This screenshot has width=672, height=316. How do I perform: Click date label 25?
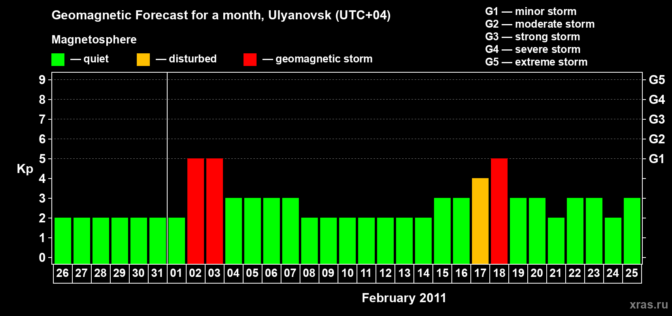click(632, 273)
